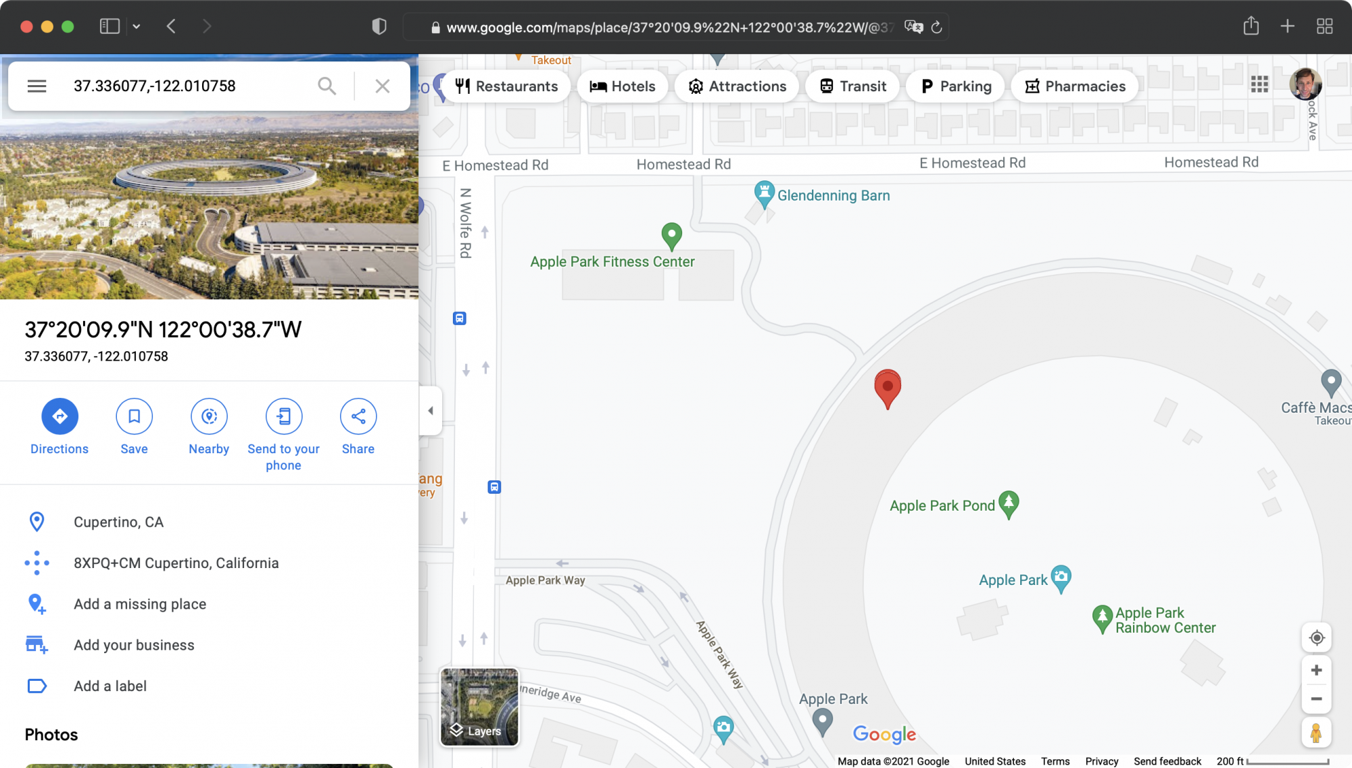Open Safari sidebar dropdown chevron
The width and height of the screenshot is (1352, 768).
[x=137, y=26]
